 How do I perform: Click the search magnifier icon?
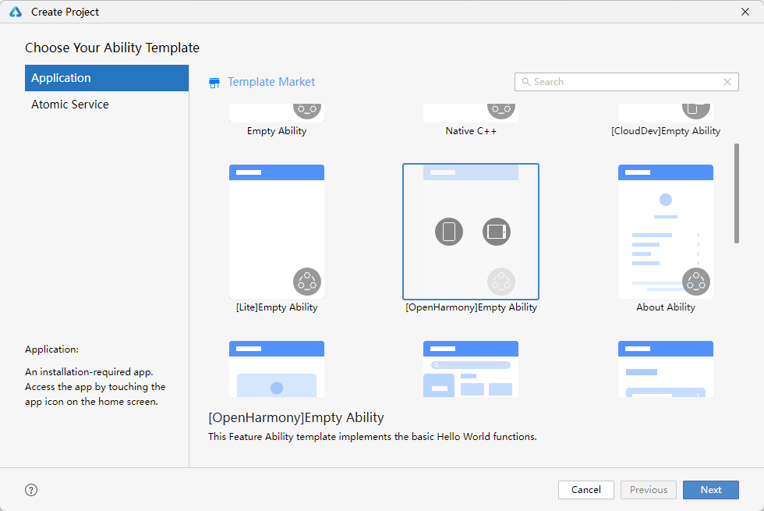point(526,82)
